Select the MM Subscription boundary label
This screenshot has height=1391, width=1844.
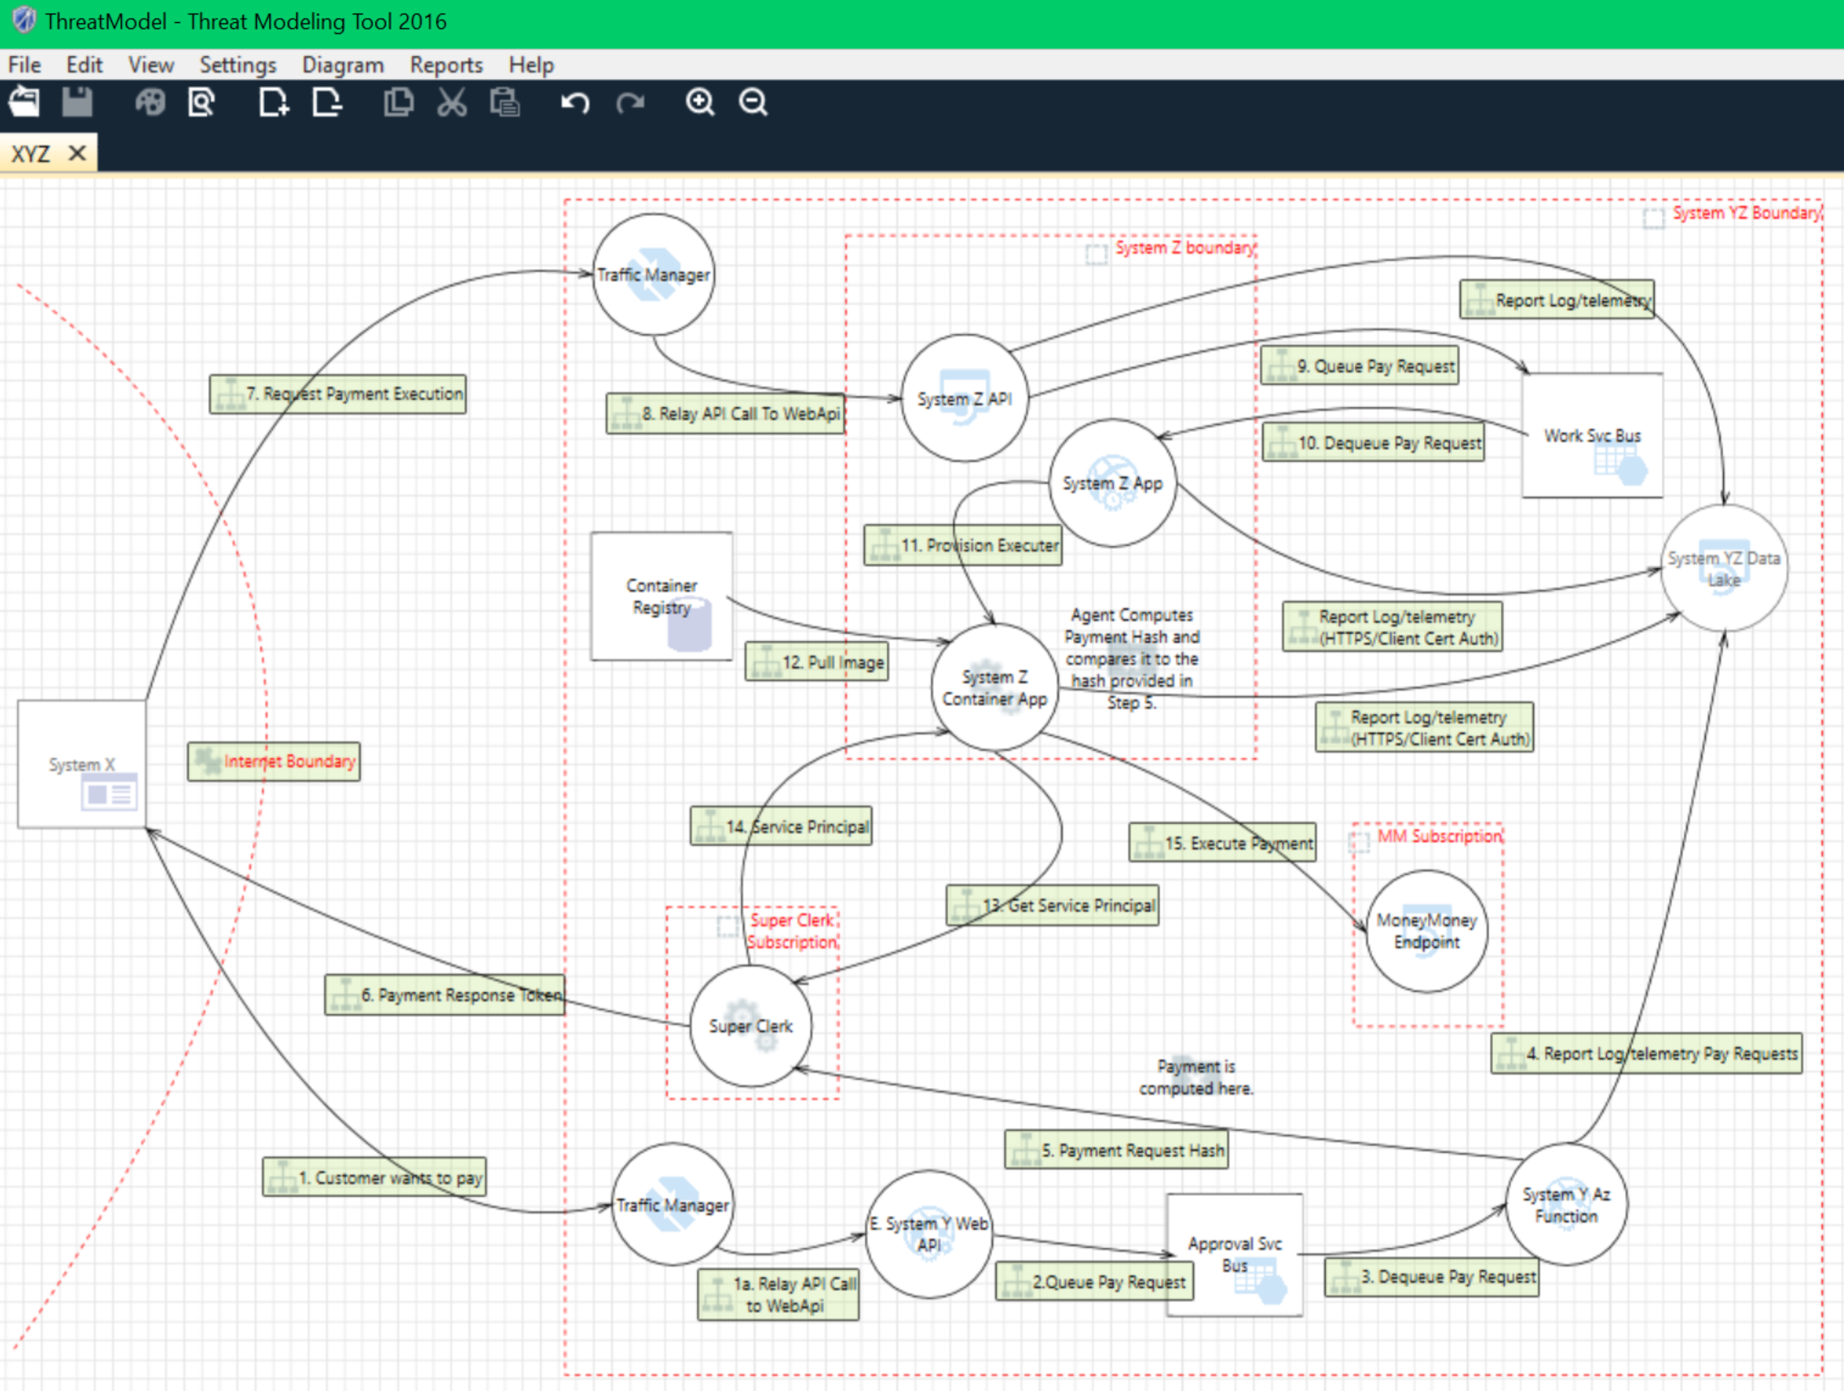(x=1439, y=835)
